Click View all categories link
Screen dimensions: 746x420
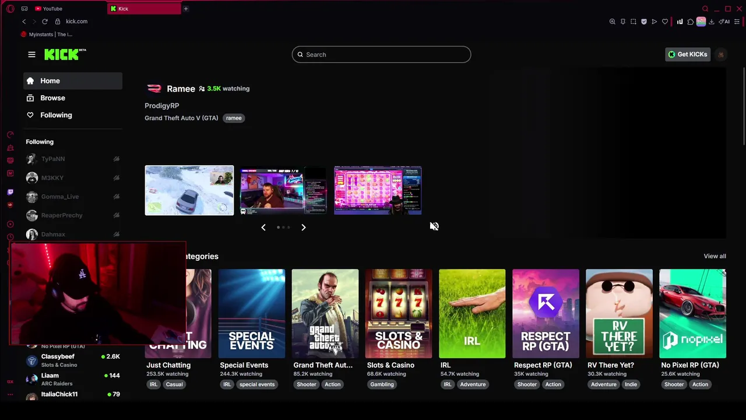point(715,256)
